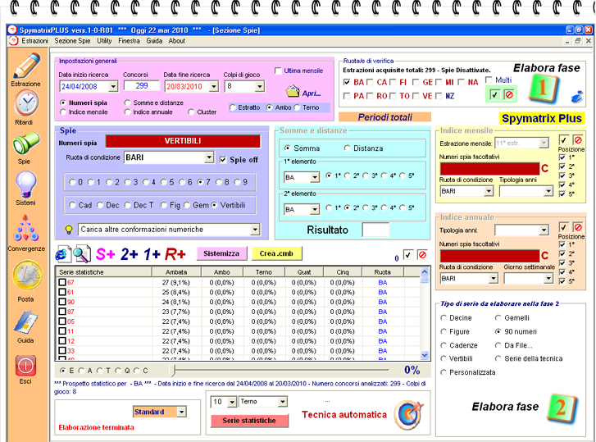Open the 2° elemento BA dropdown

314,209
